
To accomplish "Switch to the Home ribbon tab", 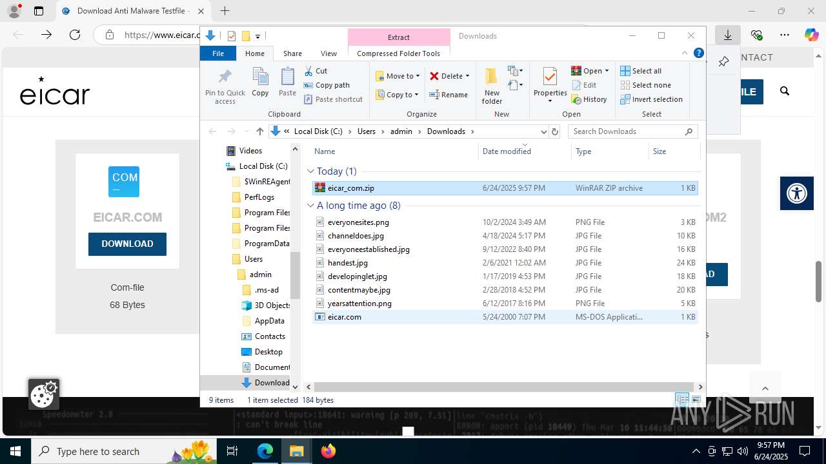I will (x=255, y=53).
